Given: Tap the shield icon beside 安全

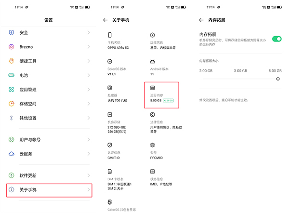Looking at the screenshot, I should [11, 33].
